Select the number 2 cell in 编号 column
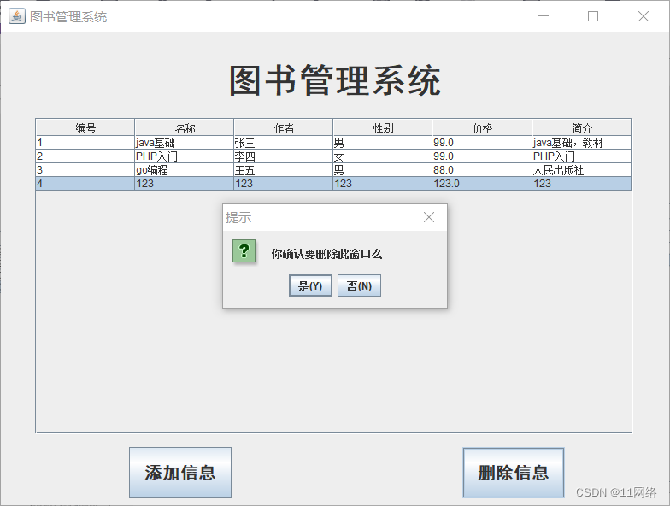The width and height of the screenshot is (670, 506). click(85, 156)
